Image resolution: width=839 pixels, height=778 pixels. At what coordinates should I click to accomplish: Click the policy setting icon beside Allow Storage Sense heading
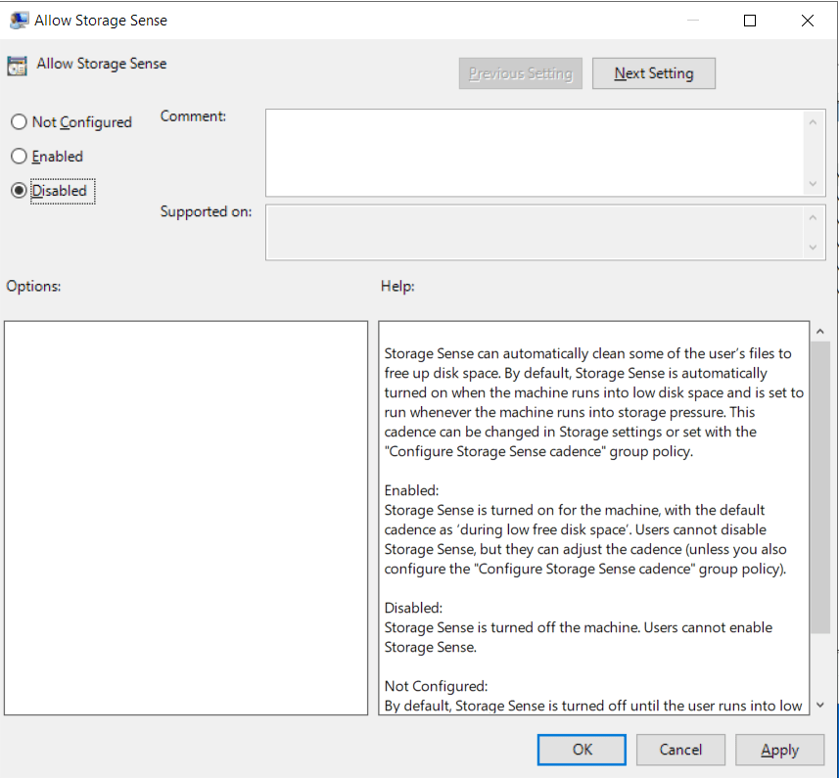pyautogui.click(x=16, y=65)
